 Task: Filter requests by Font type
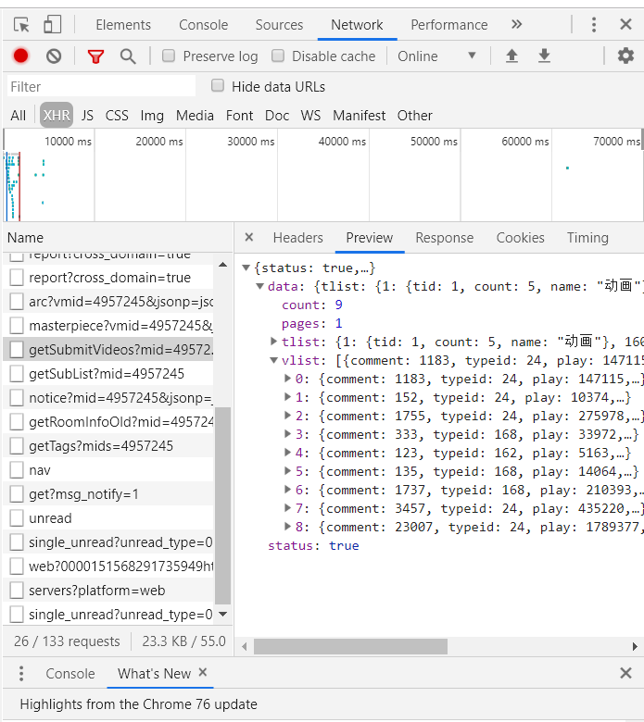[x=239, y=115]
